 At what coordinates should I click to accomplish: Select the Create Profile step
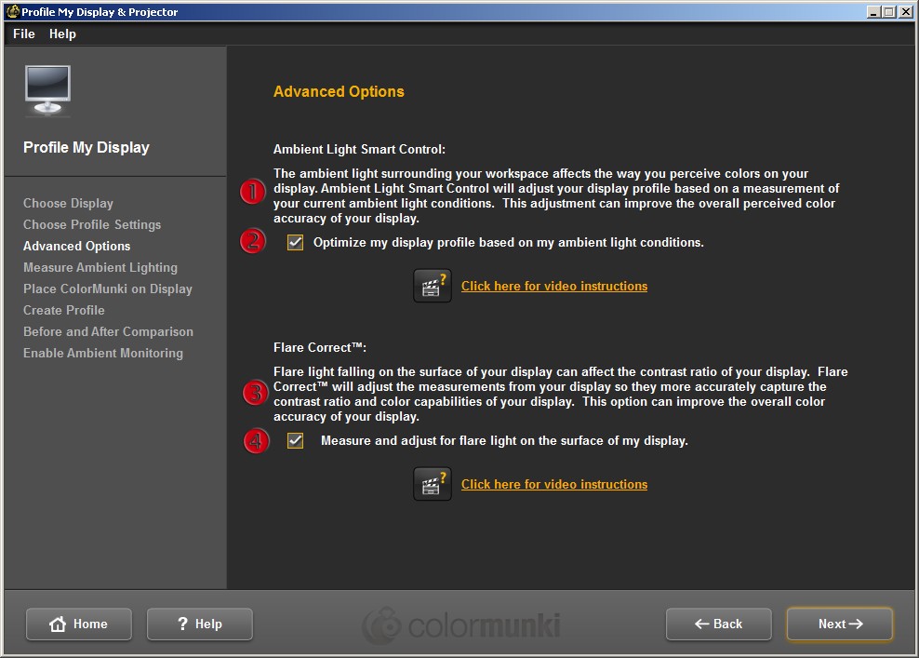[64, 310]
